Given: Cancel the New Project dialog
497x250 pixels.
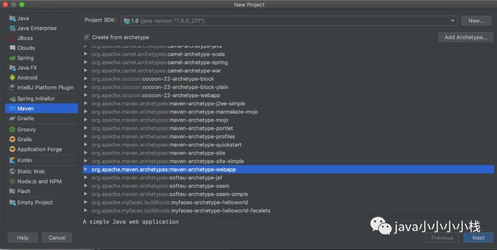Looking at the screenshot, I should (x=57, y=238).
